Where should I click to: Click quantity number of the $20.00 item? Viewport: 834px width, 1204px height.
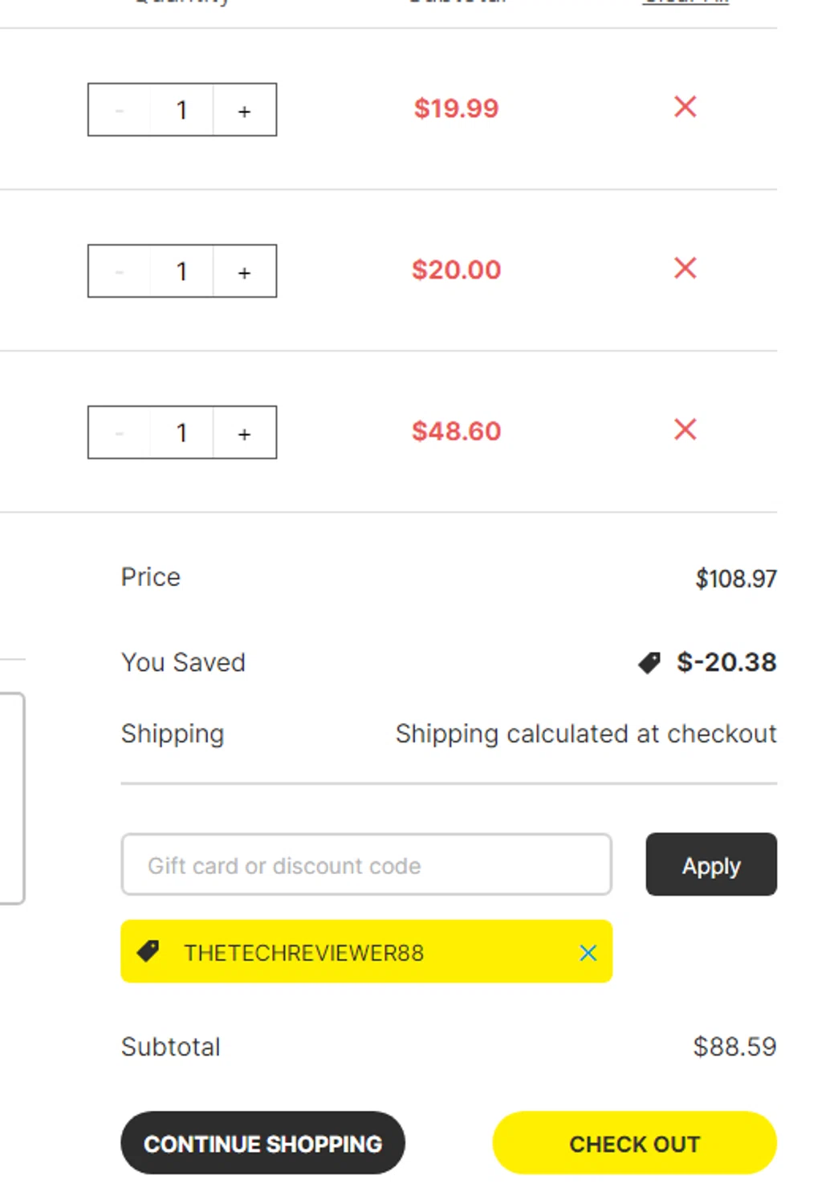click(182, 271)
